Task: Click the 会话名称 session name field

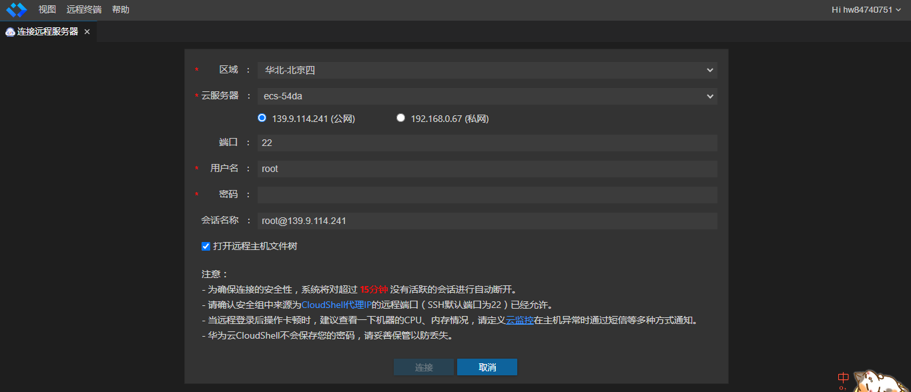Action: tap(487, 221)
